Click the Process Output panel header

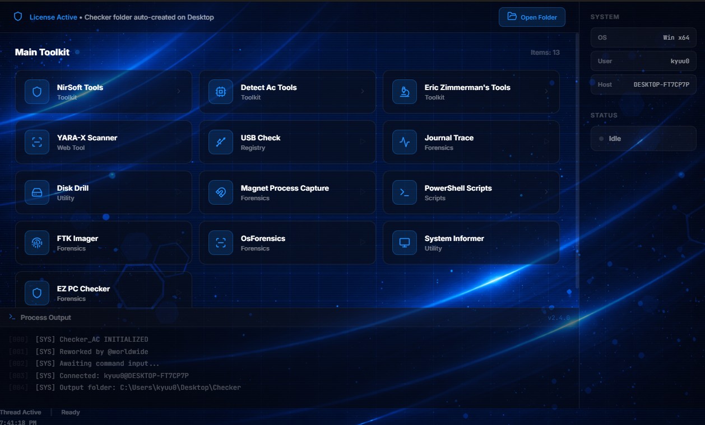coord(289,317)
